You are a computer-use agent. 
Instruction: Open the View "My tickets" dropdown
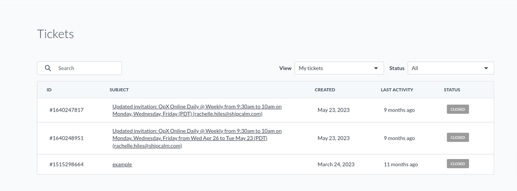tap(339, 68)
